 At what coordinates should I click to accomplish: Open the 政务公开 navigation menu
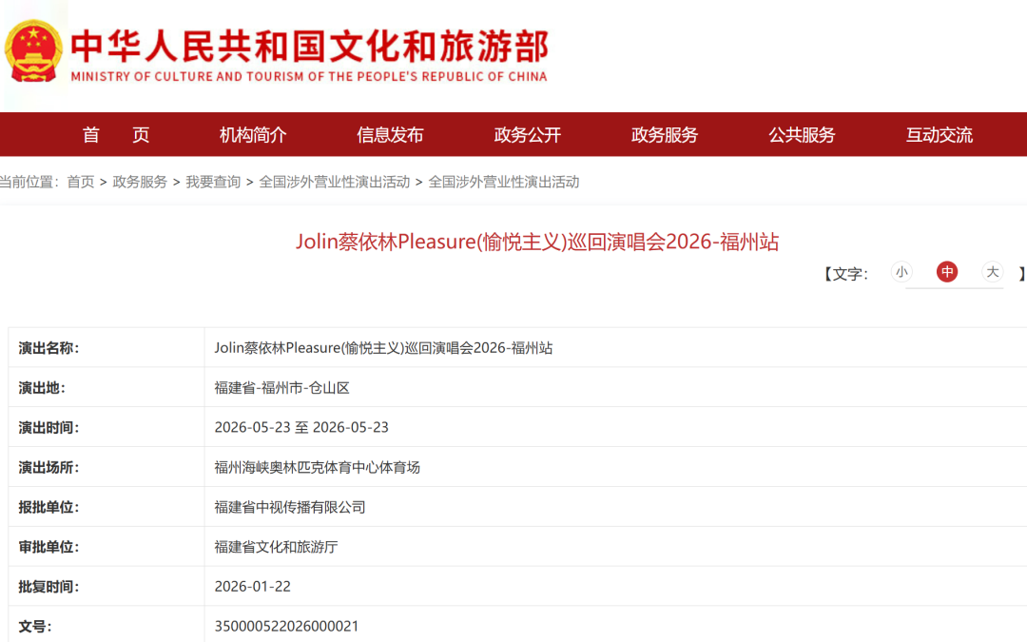click(x=526, y=135)
